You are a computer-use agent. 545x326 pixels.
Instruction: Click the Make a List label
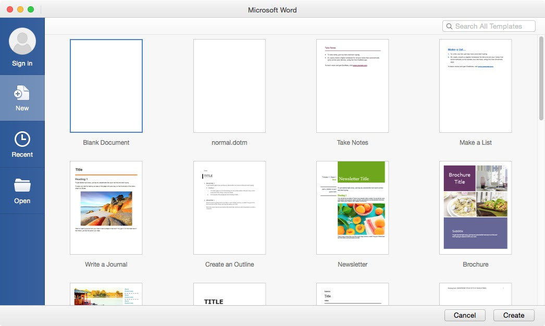pyautogui.click(x=476, y=143)
